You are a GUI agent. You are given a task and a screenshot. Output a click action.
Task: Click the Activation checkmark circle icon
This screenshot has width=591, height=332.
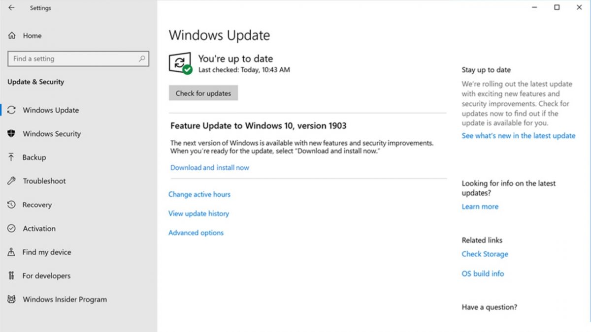pyautogui.click(x=11, y=228)
